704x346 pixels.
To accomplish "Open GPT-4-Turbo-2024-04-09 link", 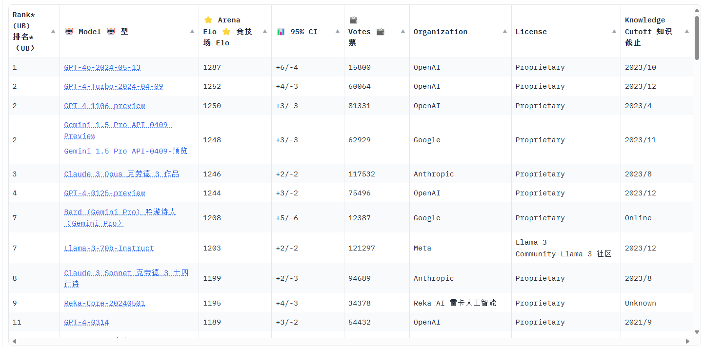I will tap(114, 87).
